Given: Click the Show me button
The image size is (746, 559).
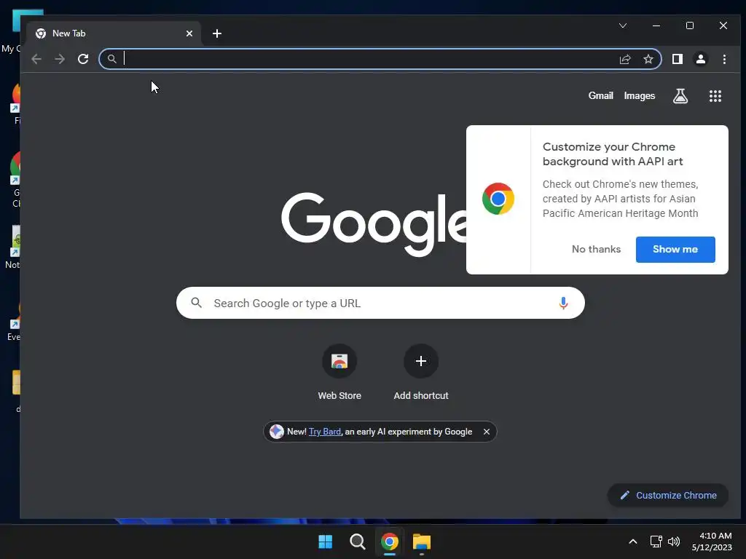Looking at the screenshot, I should point(675,249).
